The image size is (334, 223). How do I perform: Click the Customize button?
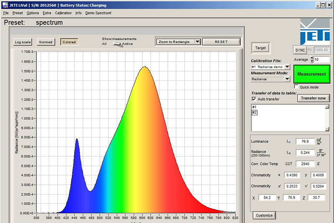pos(264,215)
